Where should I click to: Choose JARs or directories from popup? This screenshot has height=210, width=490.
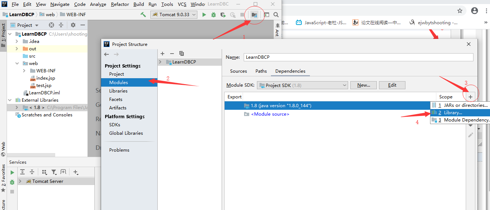(x=460, y=105)
